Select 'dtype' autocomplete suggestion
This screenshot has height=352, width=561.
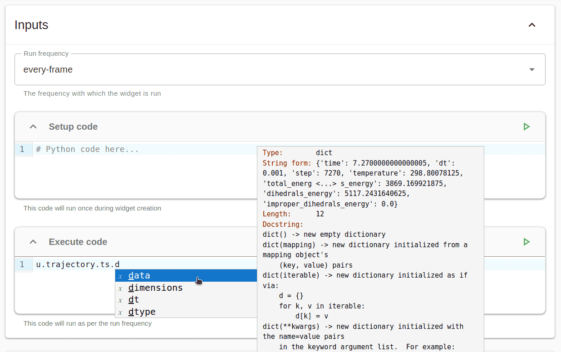pyautogui.click(x=186, y=312)
